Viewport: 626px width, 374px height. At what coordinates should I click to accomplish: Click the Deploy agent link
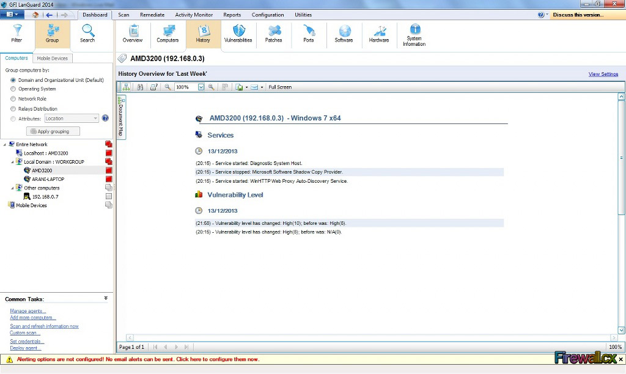tap(26, 348)
